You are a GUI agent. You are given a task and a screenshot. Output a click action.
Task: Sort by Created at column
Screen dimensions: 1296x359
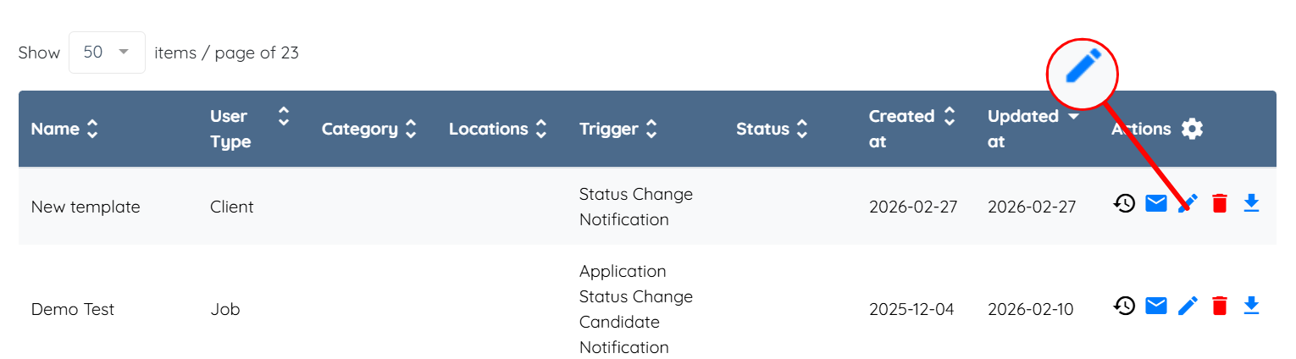(x=949, y=116)
